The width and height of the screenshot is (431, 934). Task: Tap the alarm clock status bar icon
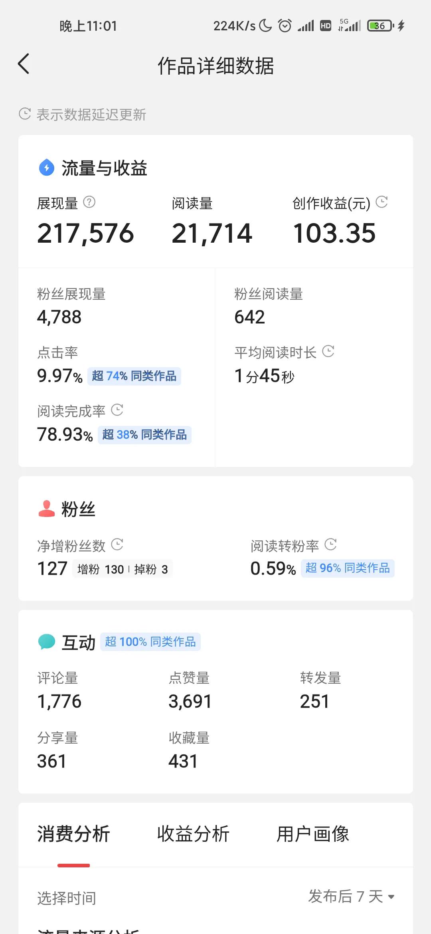(x=285, y=26)
